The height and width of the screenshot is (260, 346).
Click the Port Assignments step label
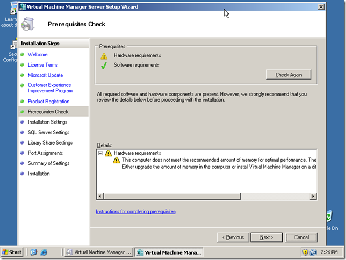[x=45, y=153]
